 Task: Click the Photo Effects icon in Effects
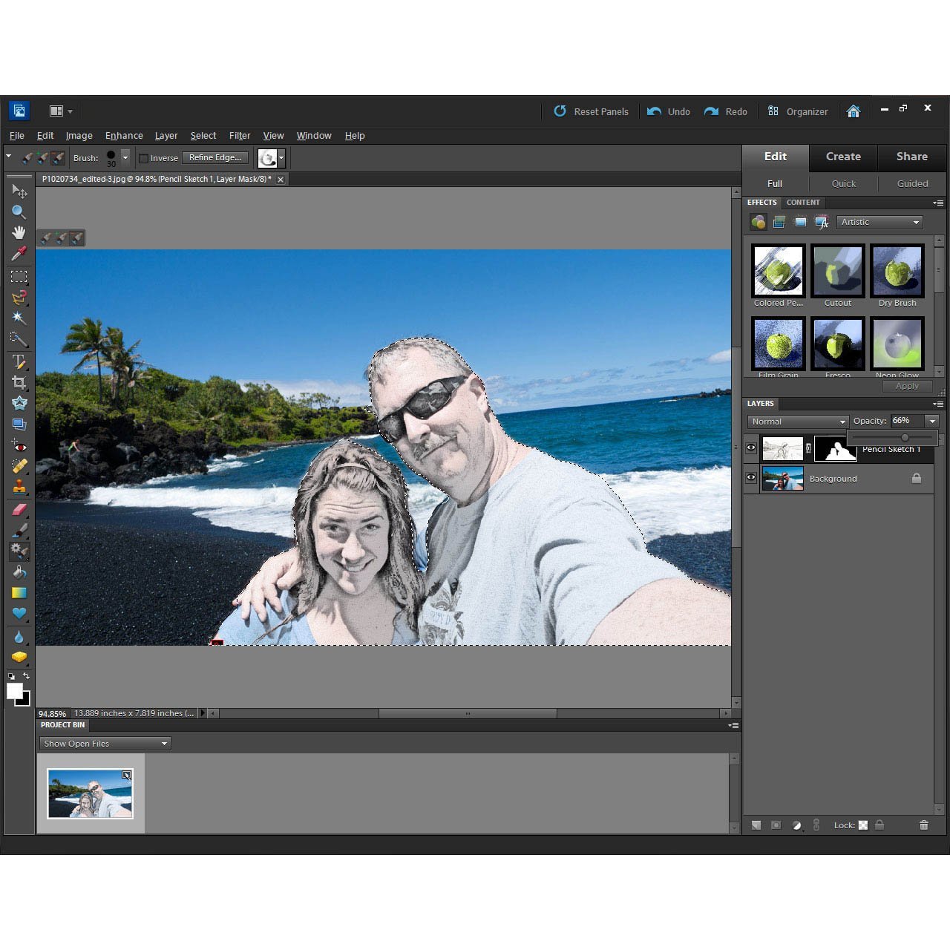coord(801,222)
